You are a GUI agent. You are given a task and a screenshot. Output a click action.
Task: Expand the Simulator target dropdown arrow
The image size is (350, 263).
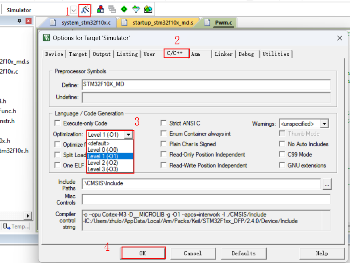pyautogui.click(x=74, y=10)
